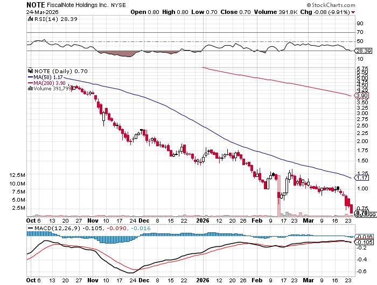This screenshot has width=377, height=285.
Task: Click the 2.00 price axis label
Action: click(362, 141)
